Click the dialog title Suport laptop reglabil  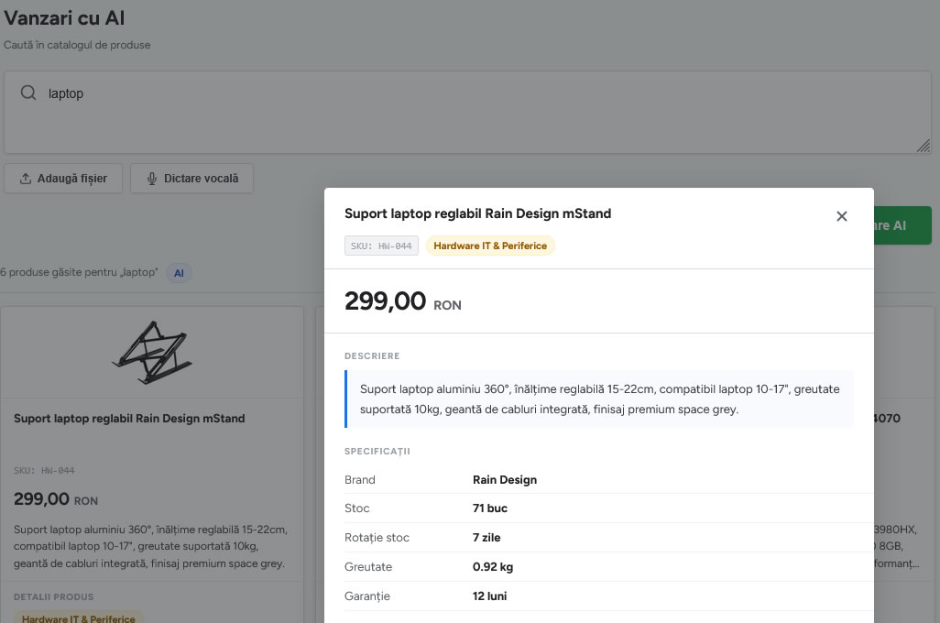click(x=478, y=213)
